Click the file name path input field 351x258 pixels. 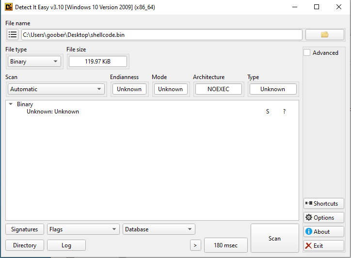[x=161, y=35]
